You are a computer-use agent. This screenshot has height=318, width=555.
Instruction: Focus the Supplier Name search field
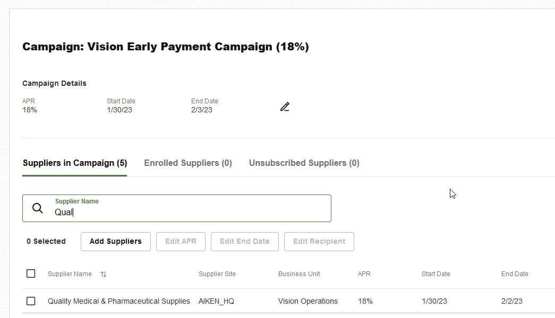186,212
